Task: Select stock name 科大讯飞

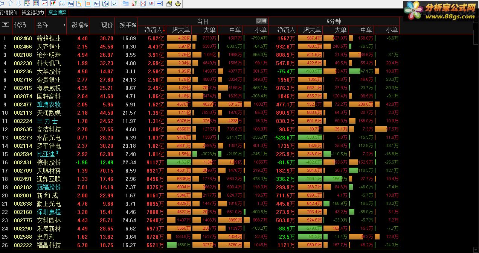Action: click(x=49, y=63)
